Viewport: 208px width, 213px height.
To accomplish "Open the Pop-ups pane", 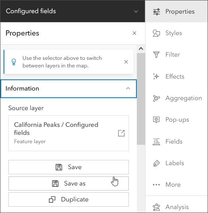I will point(177,120).
